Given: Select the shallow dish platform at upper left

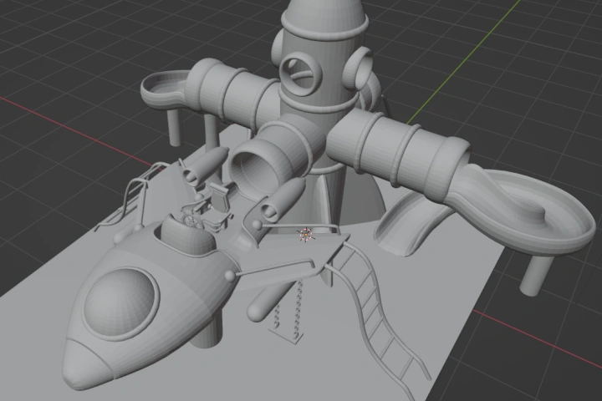Looking at the screenshot, I should click(164, 89).
